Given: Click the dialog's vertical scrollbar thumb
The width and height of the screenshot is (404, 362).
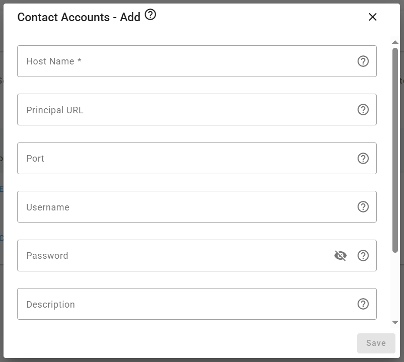Looking at the screenshot, I should coord(395,150).
